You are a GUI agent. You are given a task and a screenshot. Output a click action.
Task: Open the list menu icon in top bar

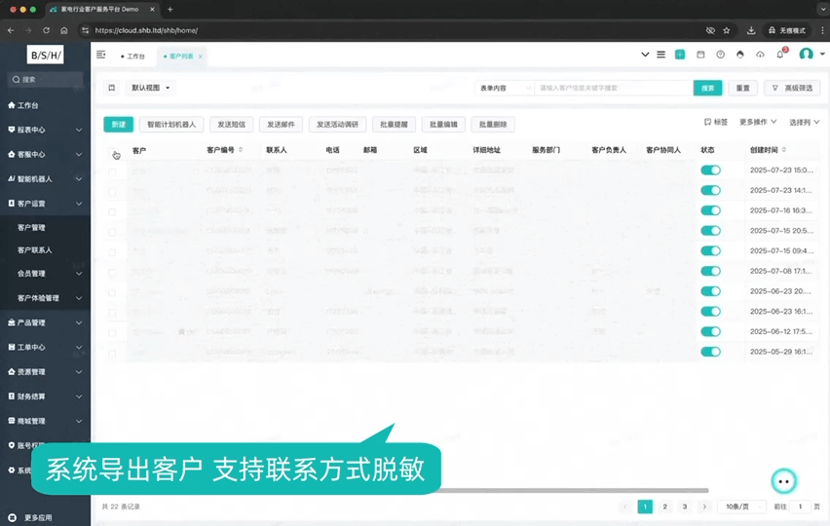point(660,55)
